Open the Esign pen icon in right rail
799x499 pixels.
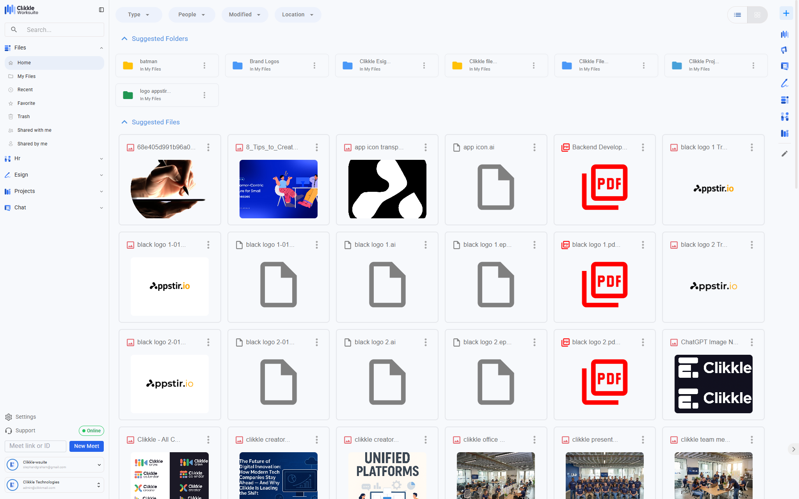[785, 83]
